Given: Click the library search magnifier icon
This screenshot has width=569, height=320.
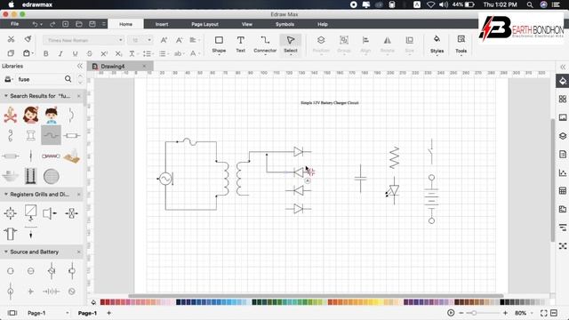Looking at the screenshot, I should 68,79.
